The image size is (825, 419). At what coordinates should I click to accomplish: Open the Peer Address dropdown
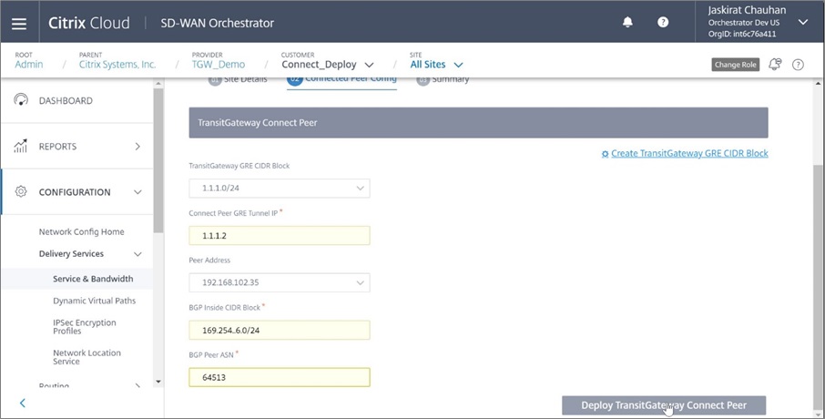pos(280,282)
